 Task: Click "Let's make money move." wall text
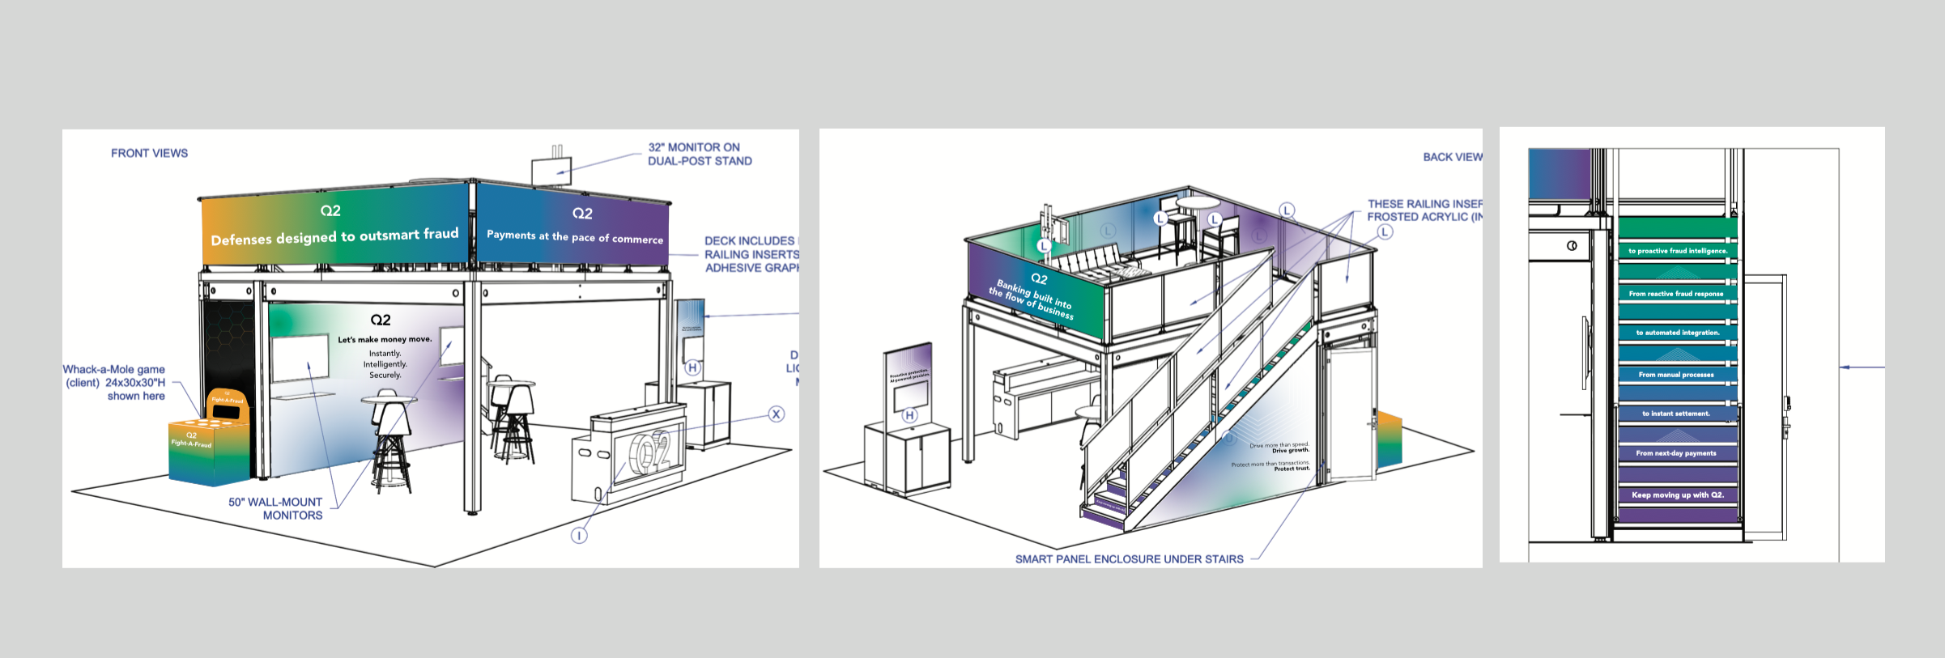coord(385,340)
